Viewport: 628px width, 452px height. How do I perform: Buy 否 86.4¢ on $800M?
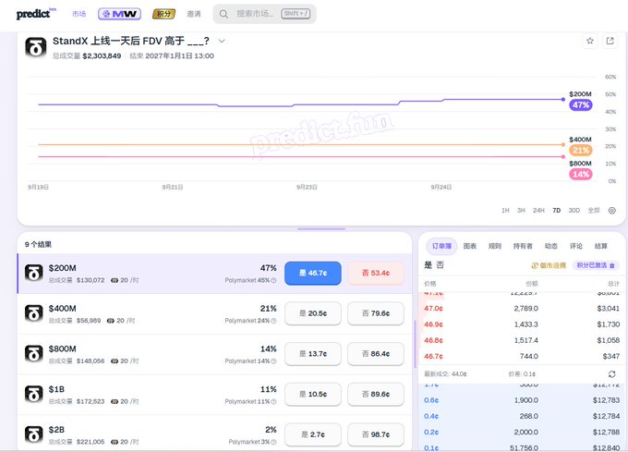click(376, 354)
